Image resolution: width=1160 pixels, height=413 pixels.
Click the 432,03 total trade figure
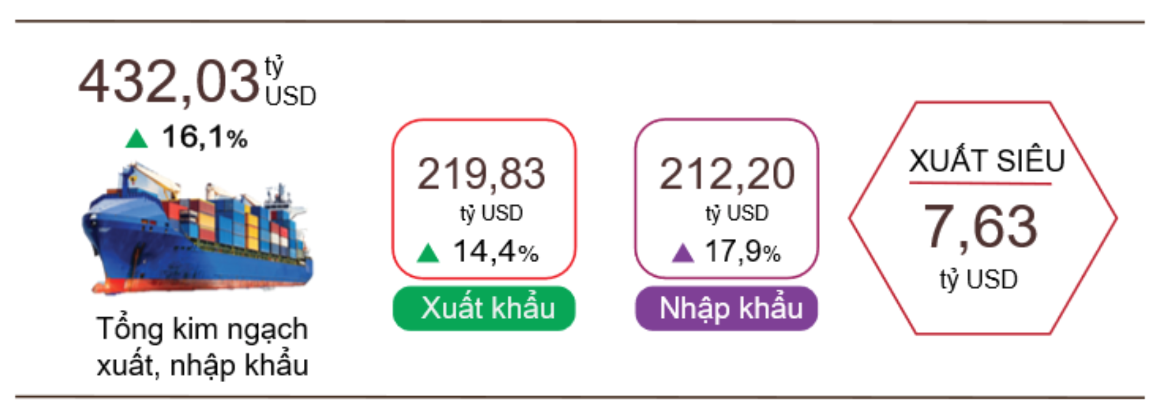click(x=169, y=82)
